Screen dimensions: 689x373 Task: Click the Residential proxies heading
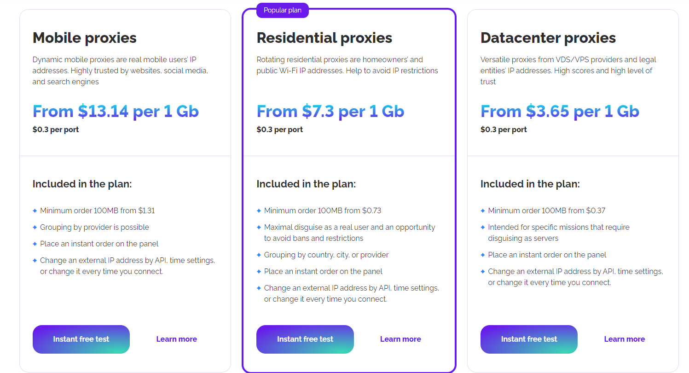(x=324, y=38)
